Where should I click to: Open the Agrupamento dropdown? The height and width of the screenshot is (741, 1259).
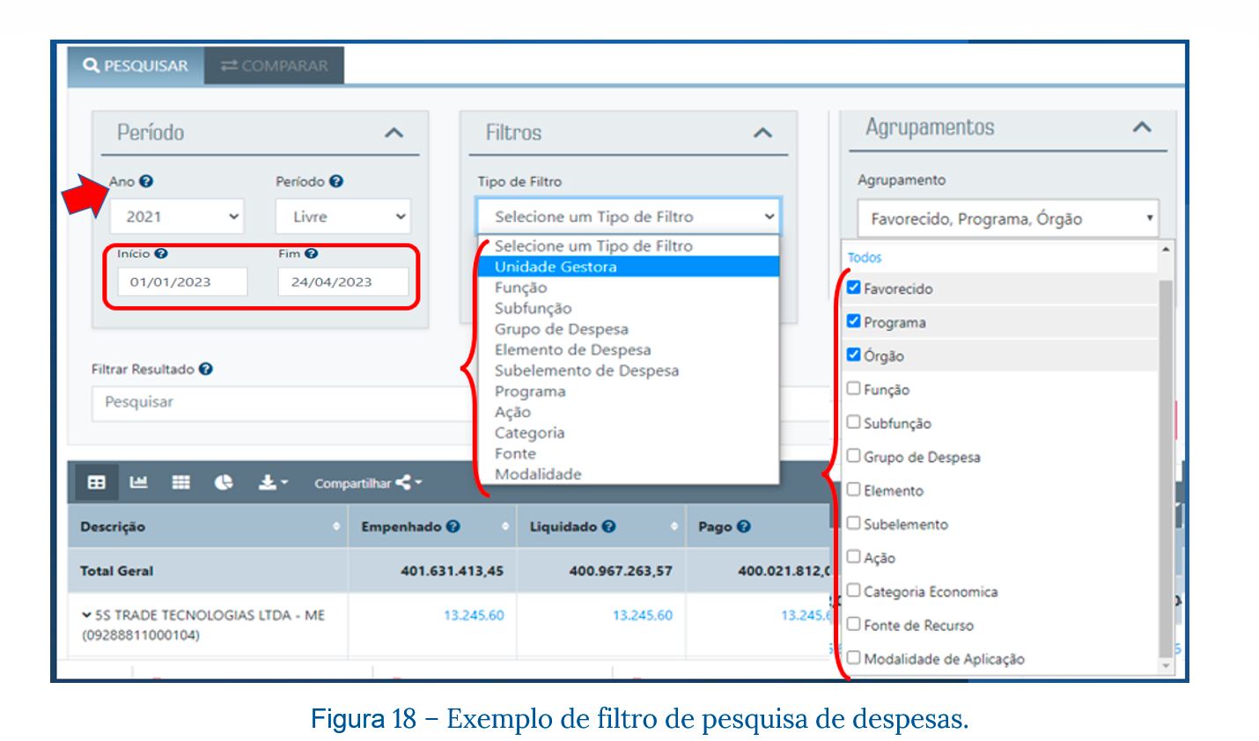[1008, 218]
